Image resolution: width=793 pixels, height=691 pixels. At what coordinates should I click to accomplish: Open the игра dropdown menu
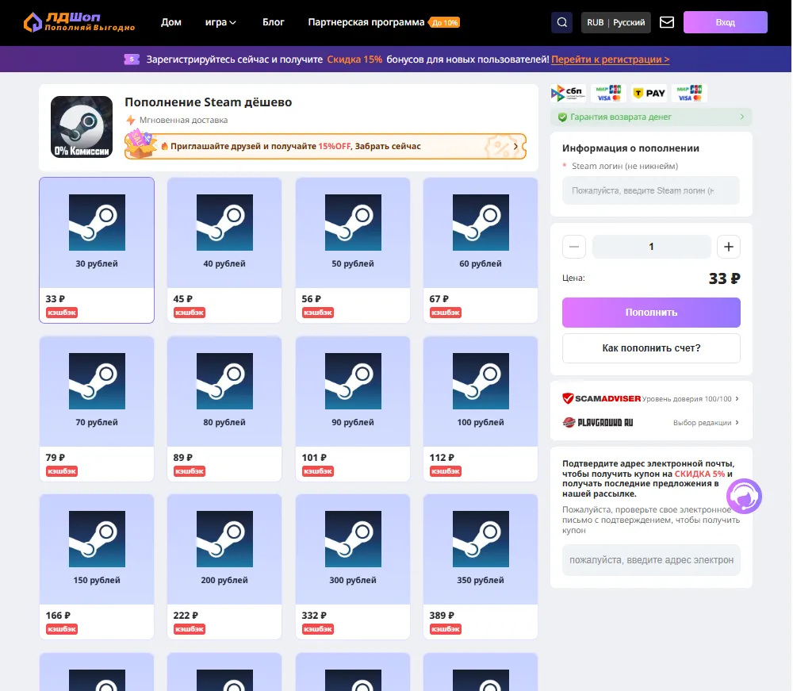(220, 22)
